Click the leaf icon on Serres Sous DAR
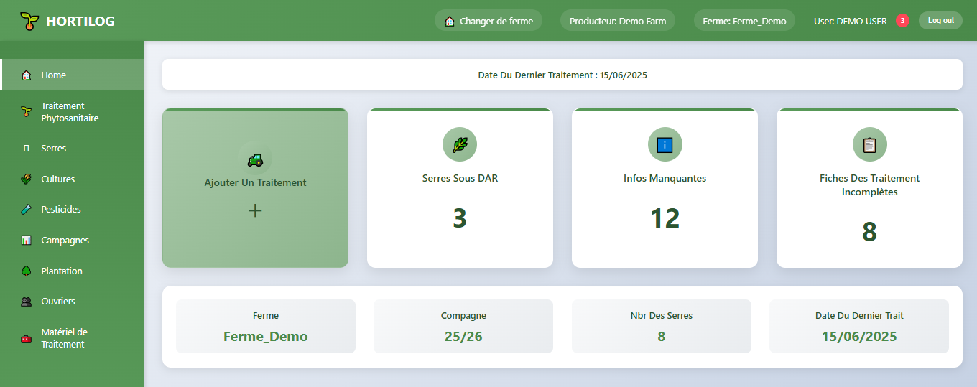977x387 pixels. point(460,145)
